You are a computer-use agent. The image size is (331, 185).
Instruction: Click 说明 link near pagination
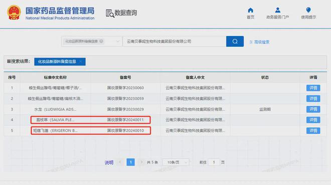click(109, 162)
